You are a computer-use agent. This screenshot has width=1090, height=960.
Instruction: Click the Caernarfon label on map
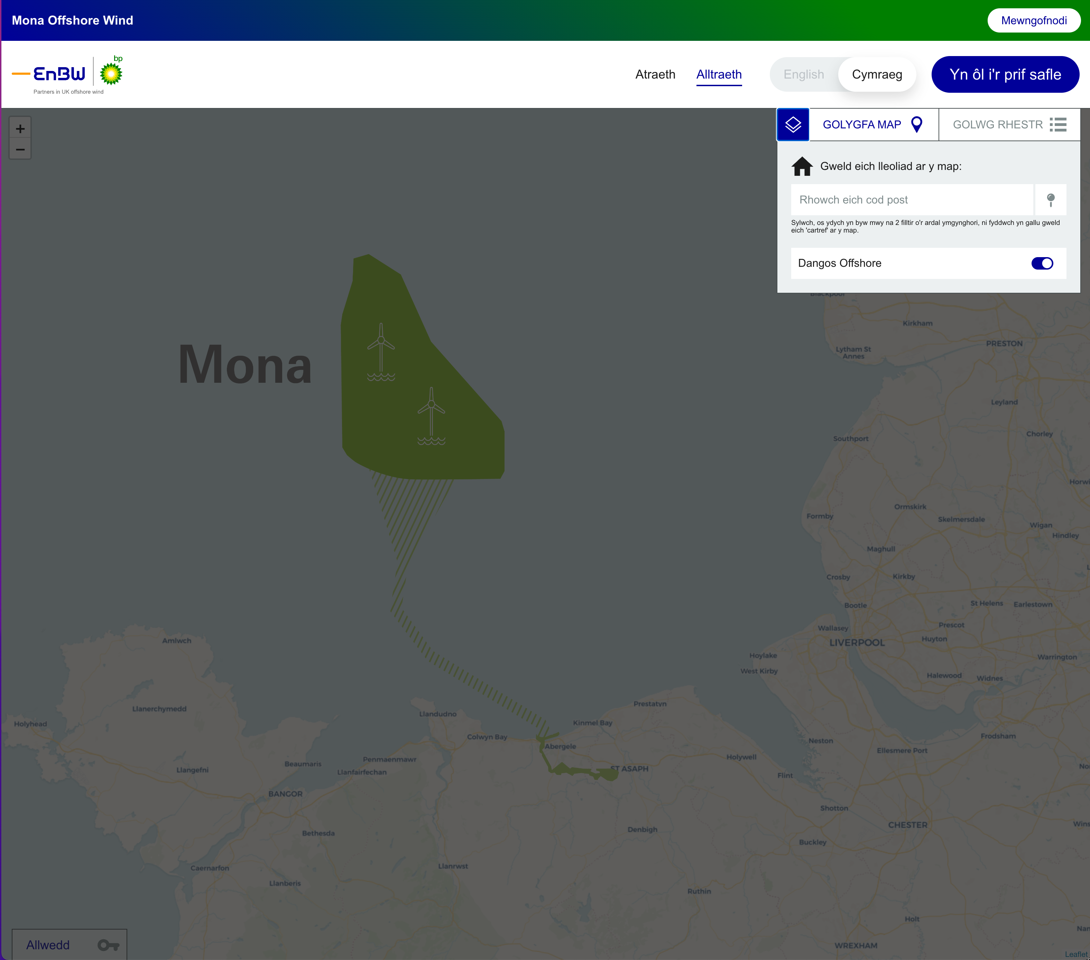(x=210, y=868)
